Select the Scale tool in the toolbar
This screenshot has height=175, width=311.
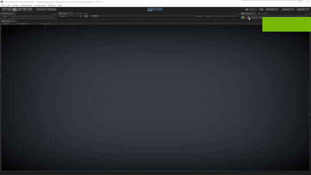click(19, 10)
